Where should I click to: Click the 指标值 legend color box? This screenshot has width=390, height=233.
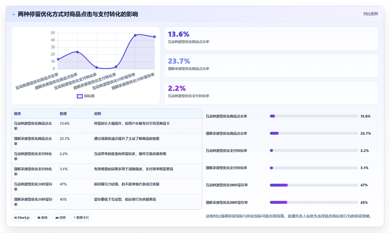coord(80,96)
